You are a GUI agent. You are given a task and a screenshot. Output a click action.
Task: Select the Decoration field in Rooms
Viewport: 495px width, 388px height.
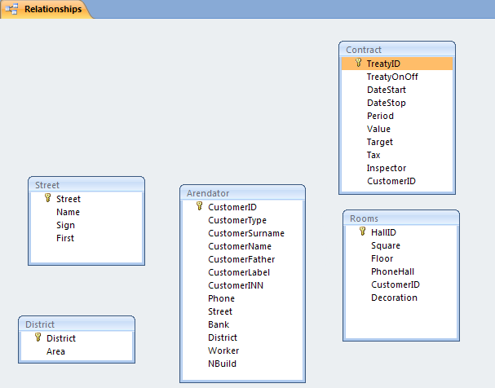tap(394, 298)
